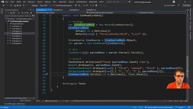Image resolution: width=193 pixels, height=109 pixels.
Task: Switch to the Solution Explorer bottom tab
Action: [11, 101]
